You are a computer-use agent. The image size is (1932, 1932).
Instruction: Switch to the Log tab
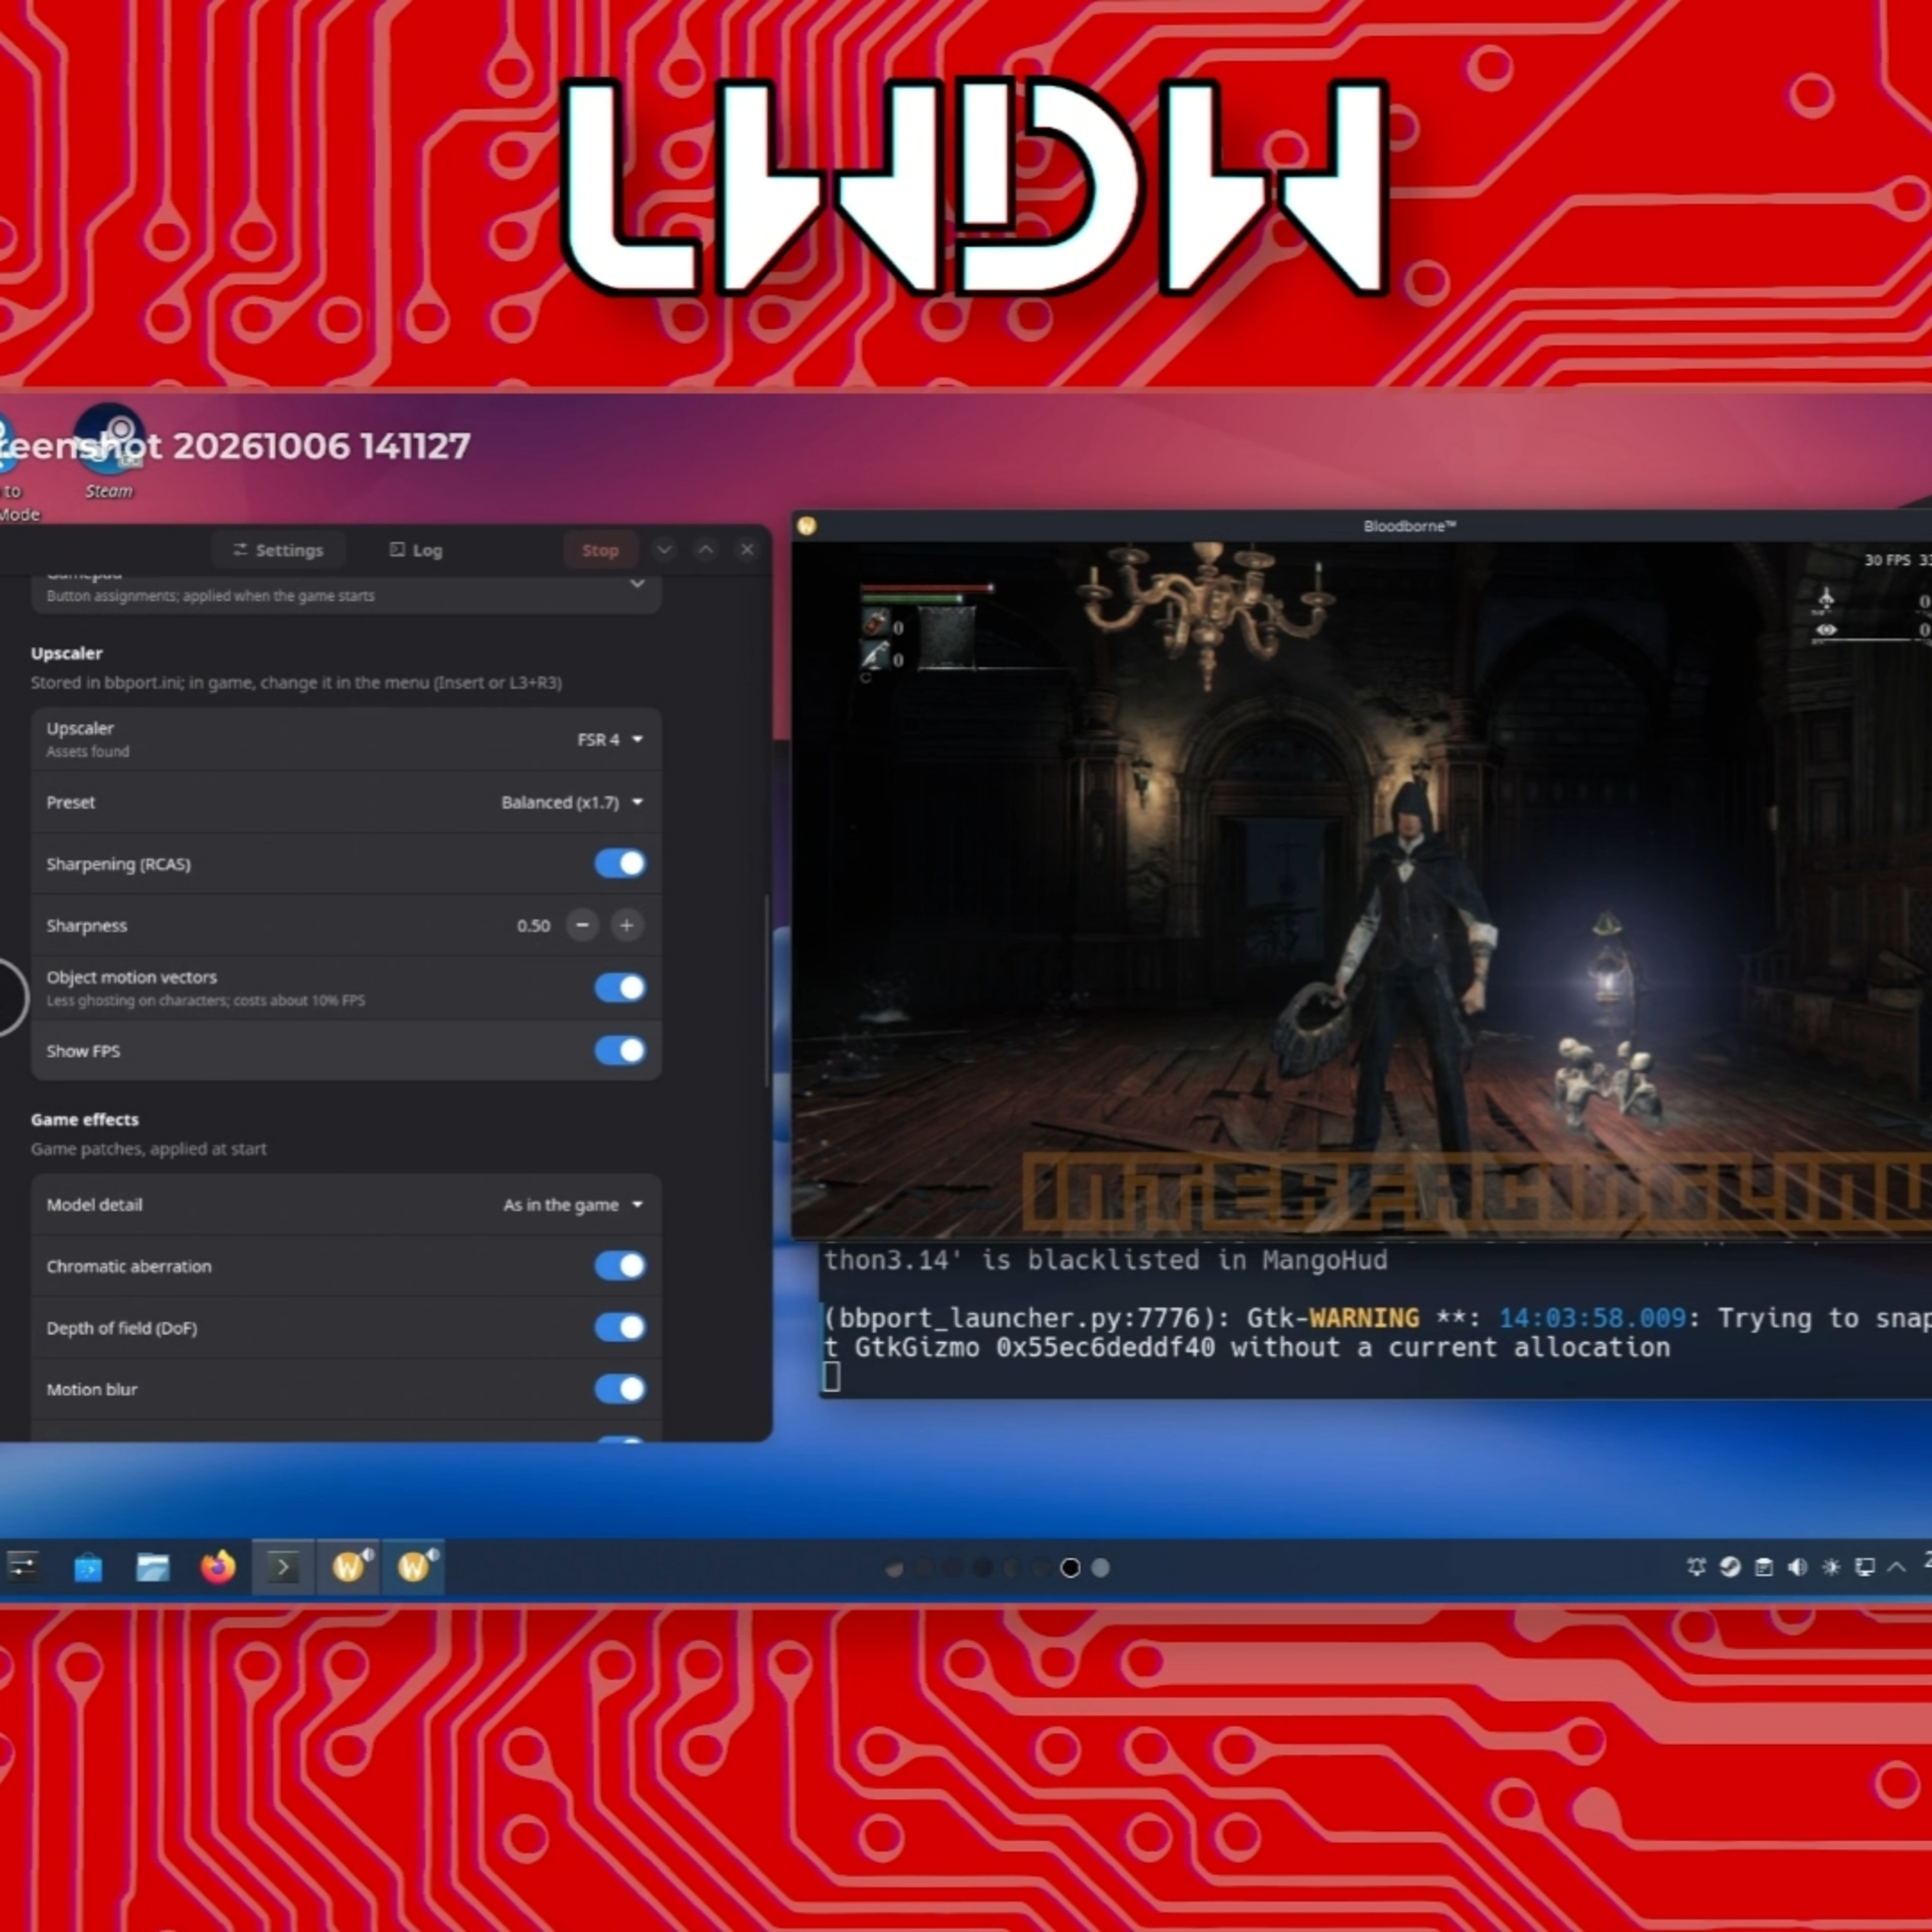point(416,550)
